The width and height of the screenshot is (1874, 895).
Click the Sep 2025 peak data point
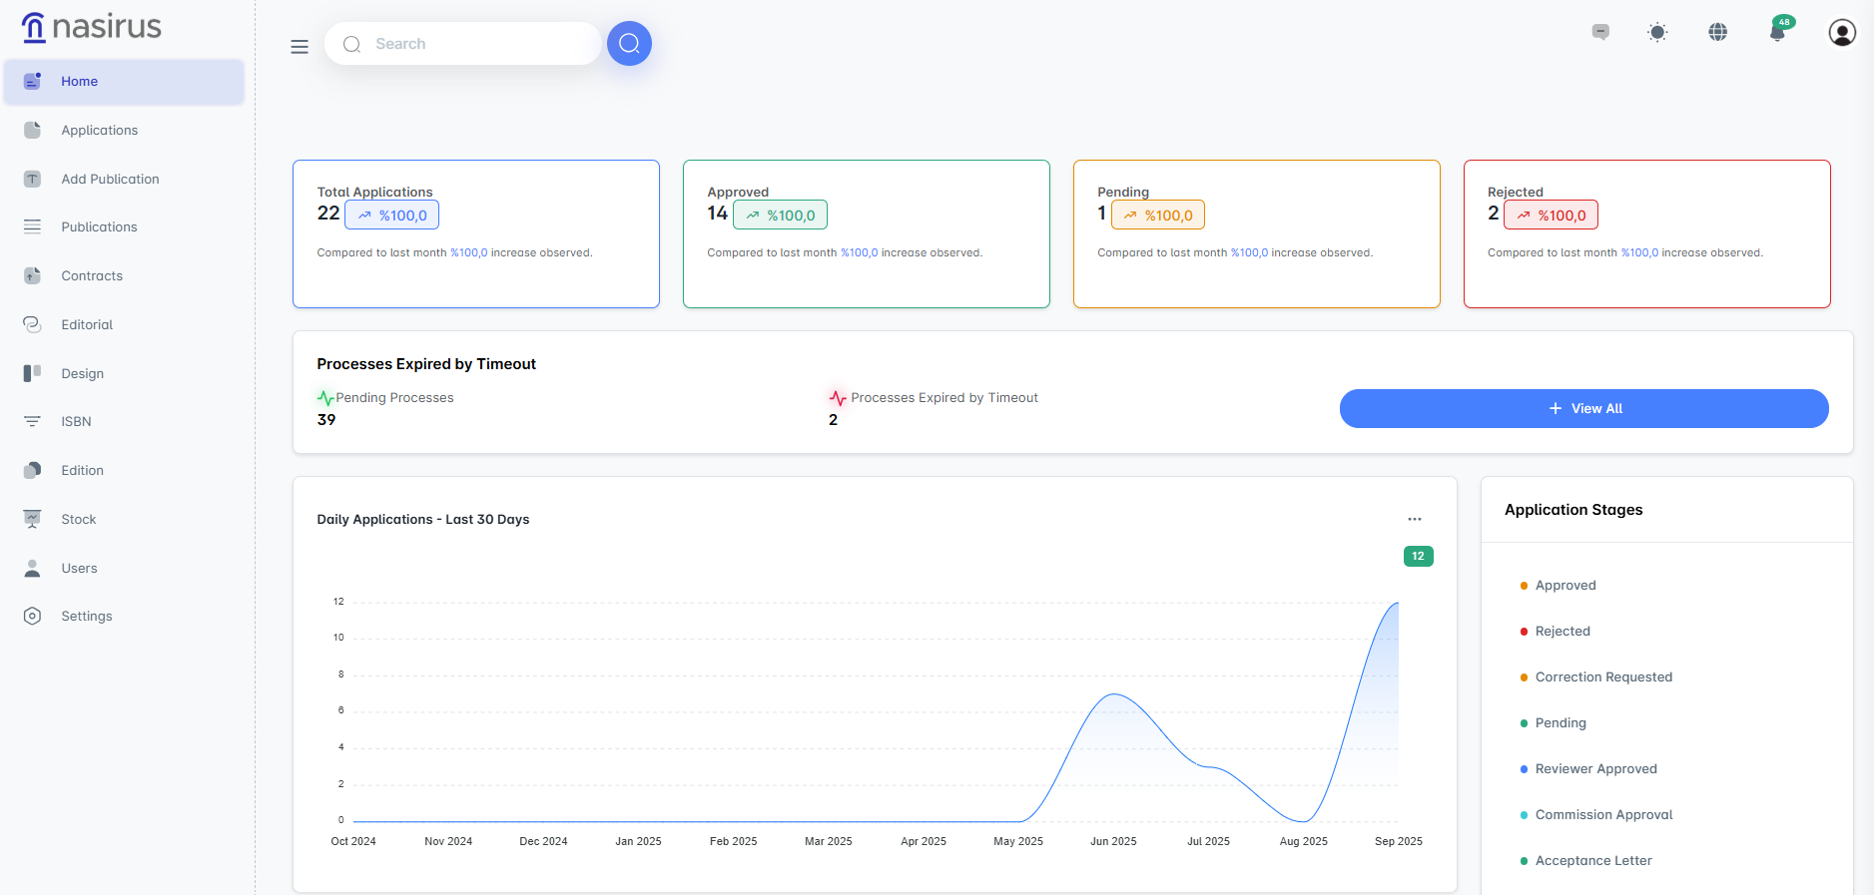coord(1398,603)
